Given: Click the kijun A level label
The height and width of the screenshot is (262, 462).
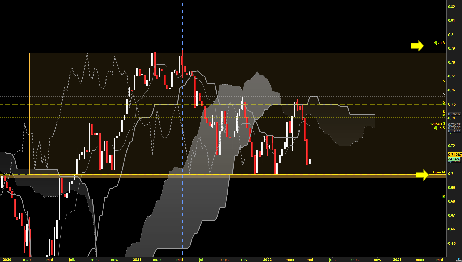Looking at the screenshot, I should point(439,42).
